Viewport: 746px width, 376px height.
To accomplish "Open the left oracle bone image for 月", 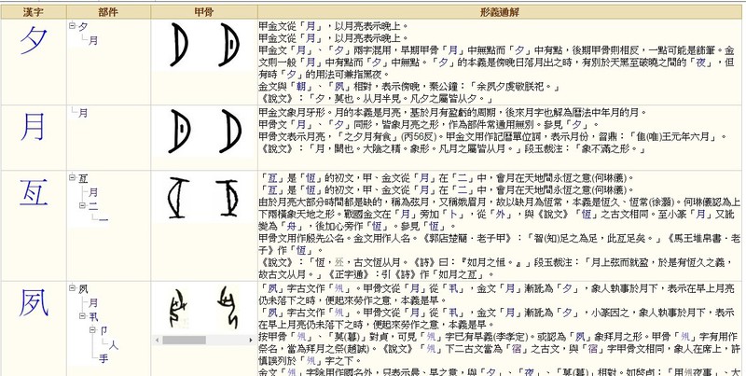I will (186, 137).
